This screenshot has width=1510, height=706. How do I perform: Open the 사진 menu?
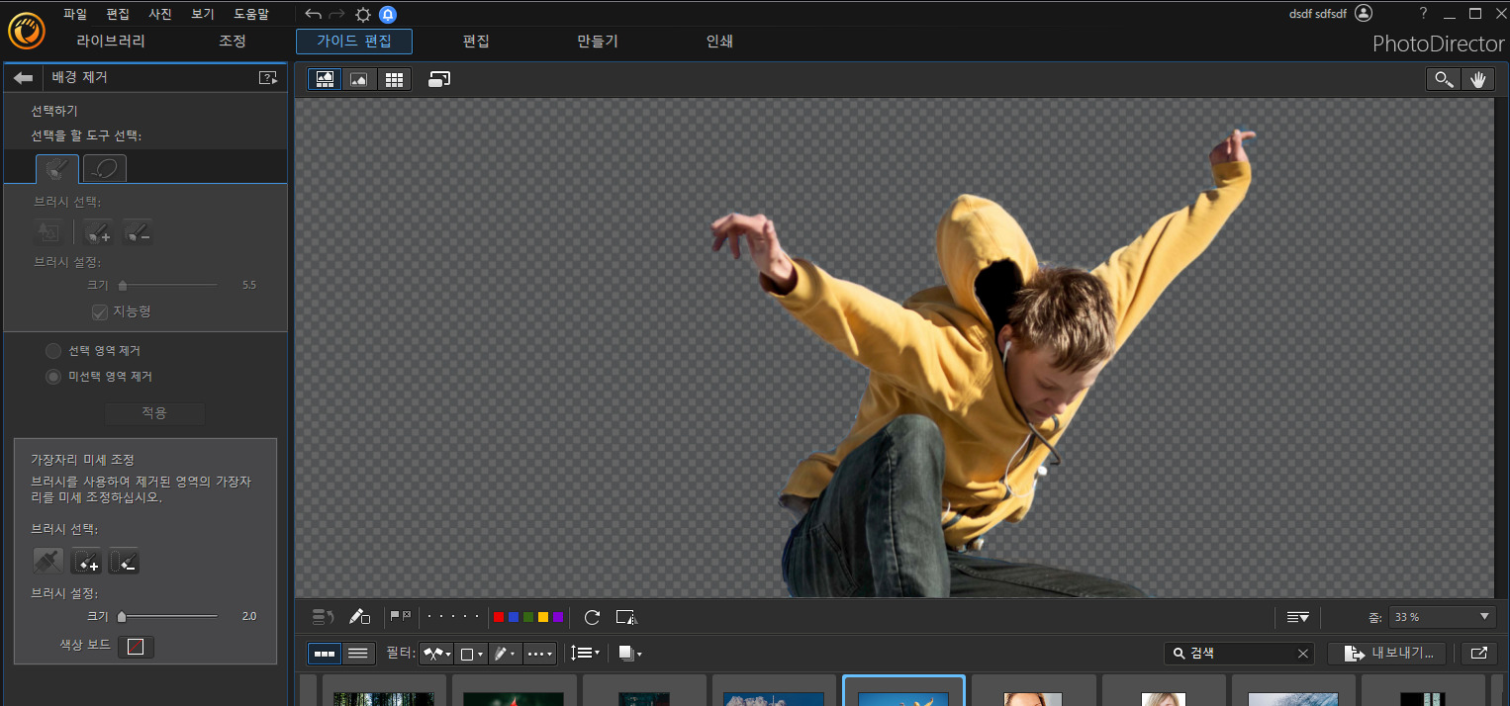160,14
